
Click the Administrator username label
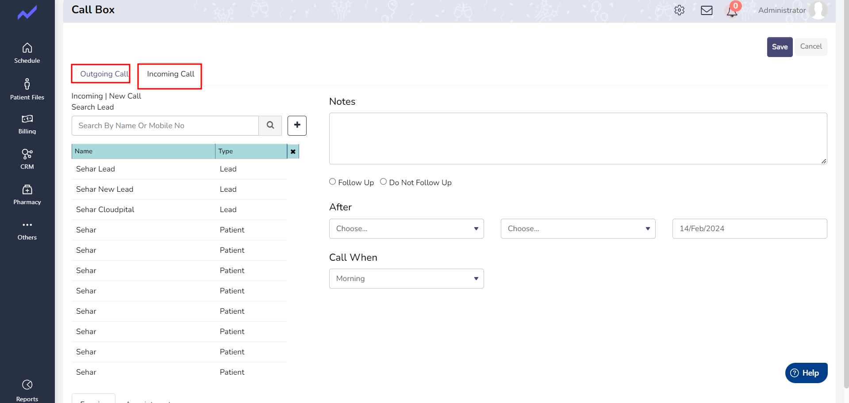782,10
